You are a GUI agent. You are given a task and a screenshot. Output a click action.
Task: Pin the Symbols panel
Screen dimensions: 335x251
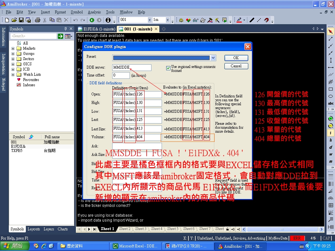[65, 29]
